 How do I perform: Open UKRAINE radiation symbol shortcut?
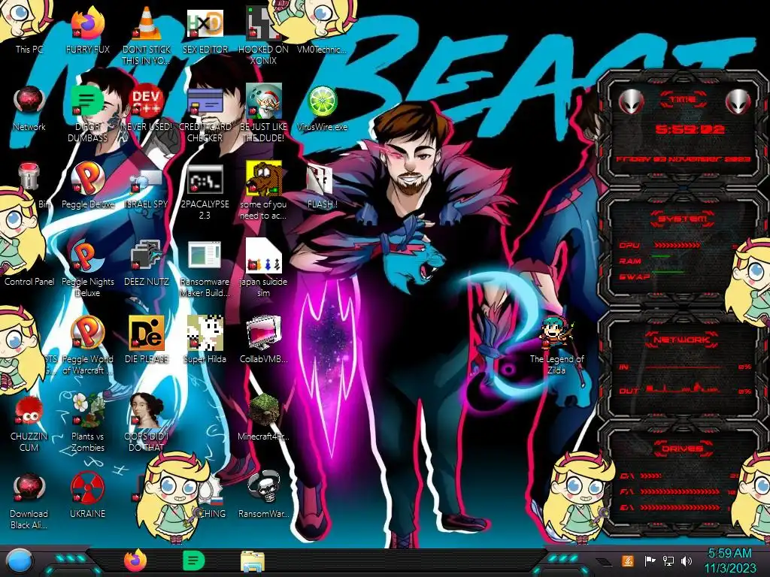(87, 494)
